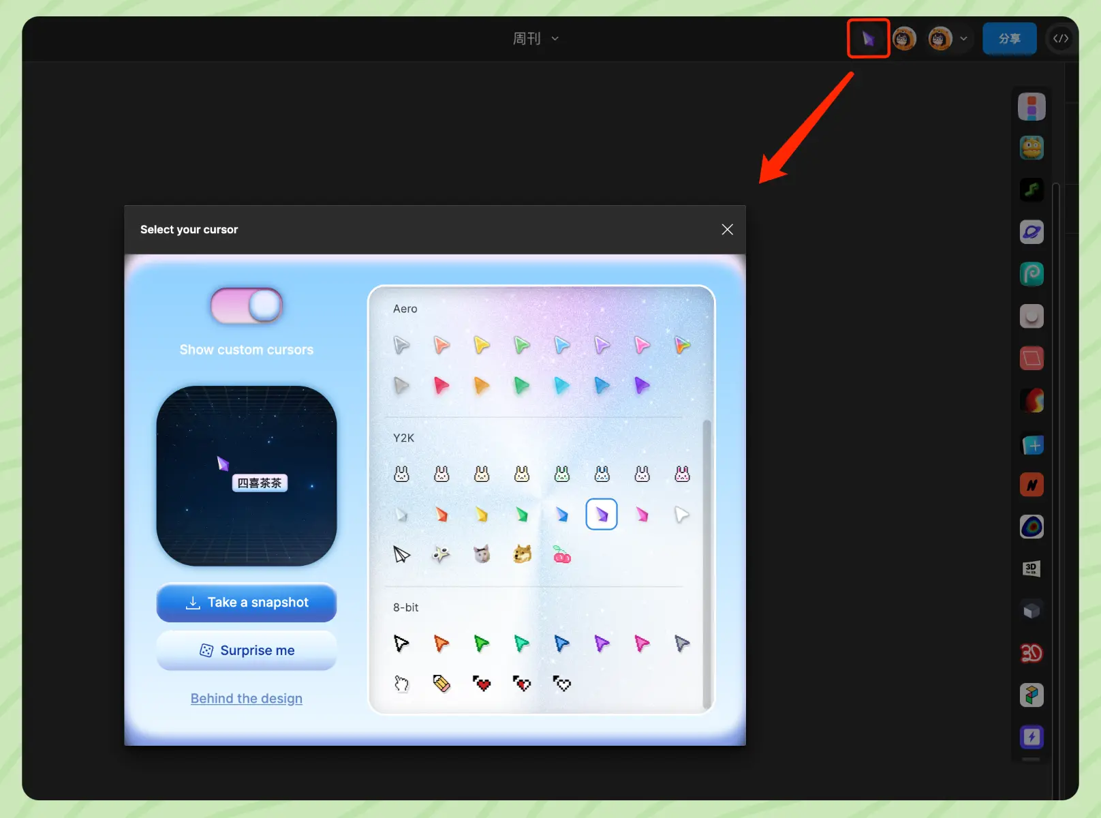Image resolution: width=1101 pixels, height=818 pixels.
Task: Choose the 8-bit hand pointer cursor
Action: tap(401, 684)
